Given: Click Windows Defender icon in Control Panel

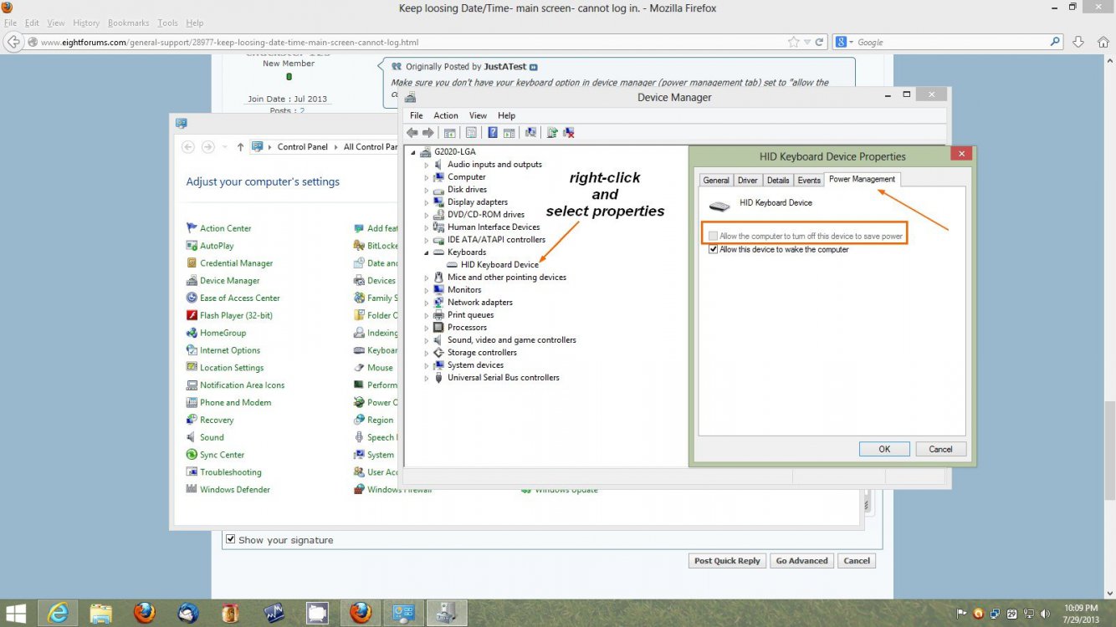Looking at the screenshot, I should pos(192,489).
